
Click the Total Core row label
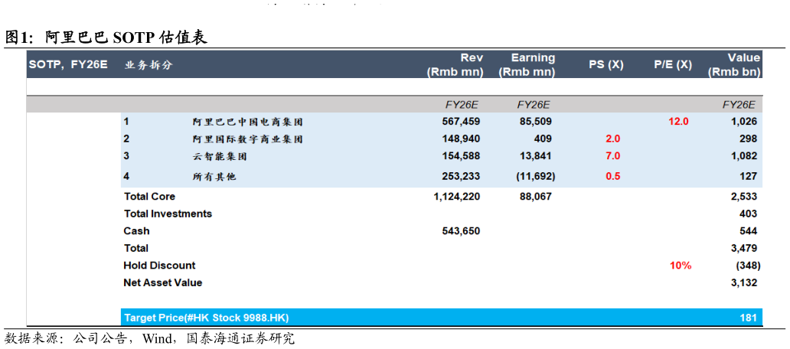149,197
